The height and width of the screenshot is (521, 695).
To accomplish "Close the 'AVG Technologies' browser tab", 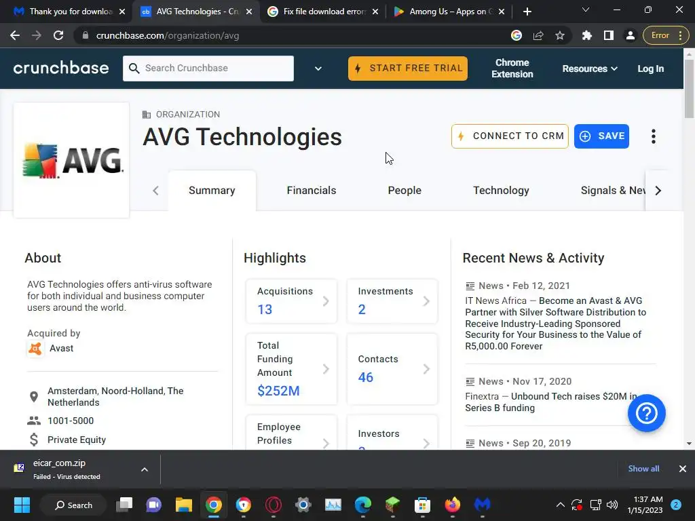I will [249, 12].
